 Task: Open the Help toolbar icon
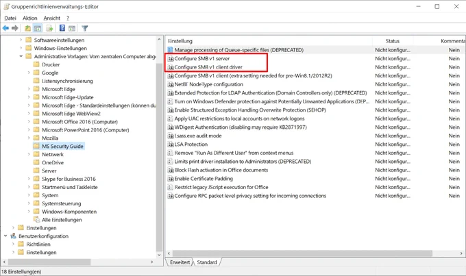(x=62, y=28)
